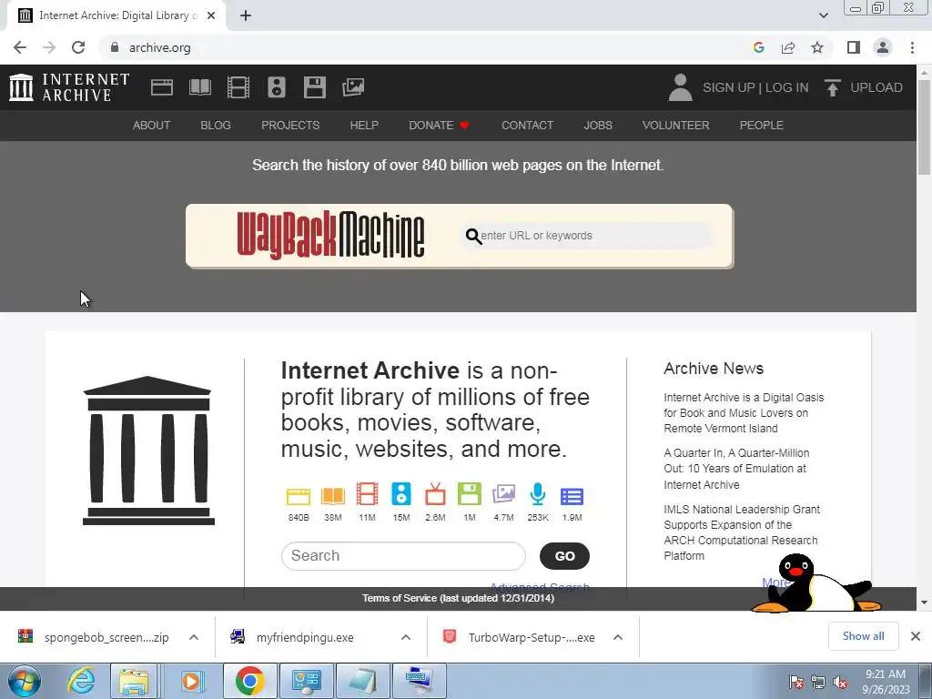Open the tab search dropdown chevron
Viewport: 932px width, 699px height.
(823, 15)
